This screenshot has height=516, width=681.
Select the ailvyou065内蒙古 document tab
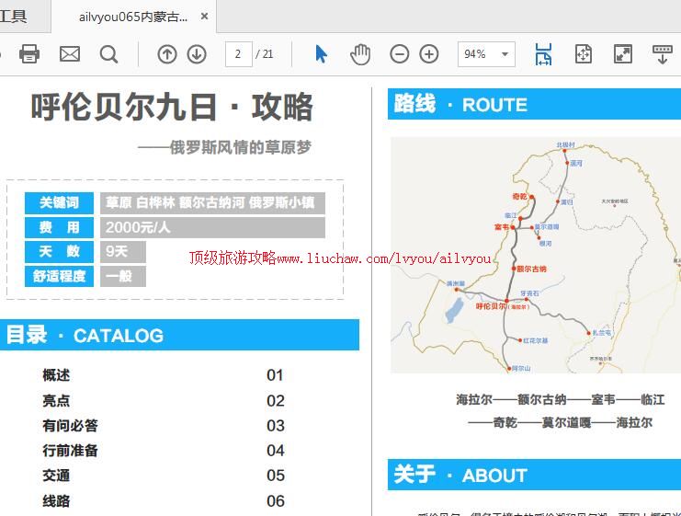tap(133, 17)
